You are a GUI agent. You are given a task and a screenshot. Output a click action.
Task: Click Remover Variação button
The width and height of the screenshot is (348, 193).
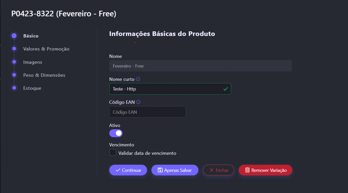(265, 170)
